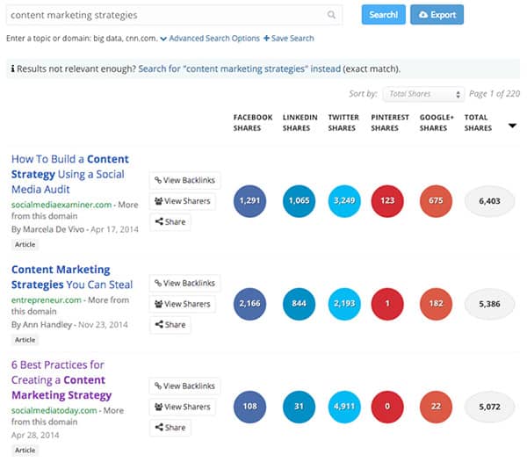This screenshot has height=462, width=527.
Task: Click the Export button
Action: pos(437,15)
